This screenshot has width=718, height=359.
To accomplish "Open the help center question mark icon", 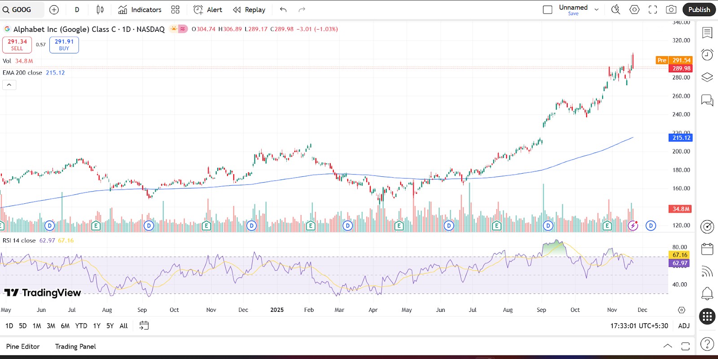I will 707,344.
